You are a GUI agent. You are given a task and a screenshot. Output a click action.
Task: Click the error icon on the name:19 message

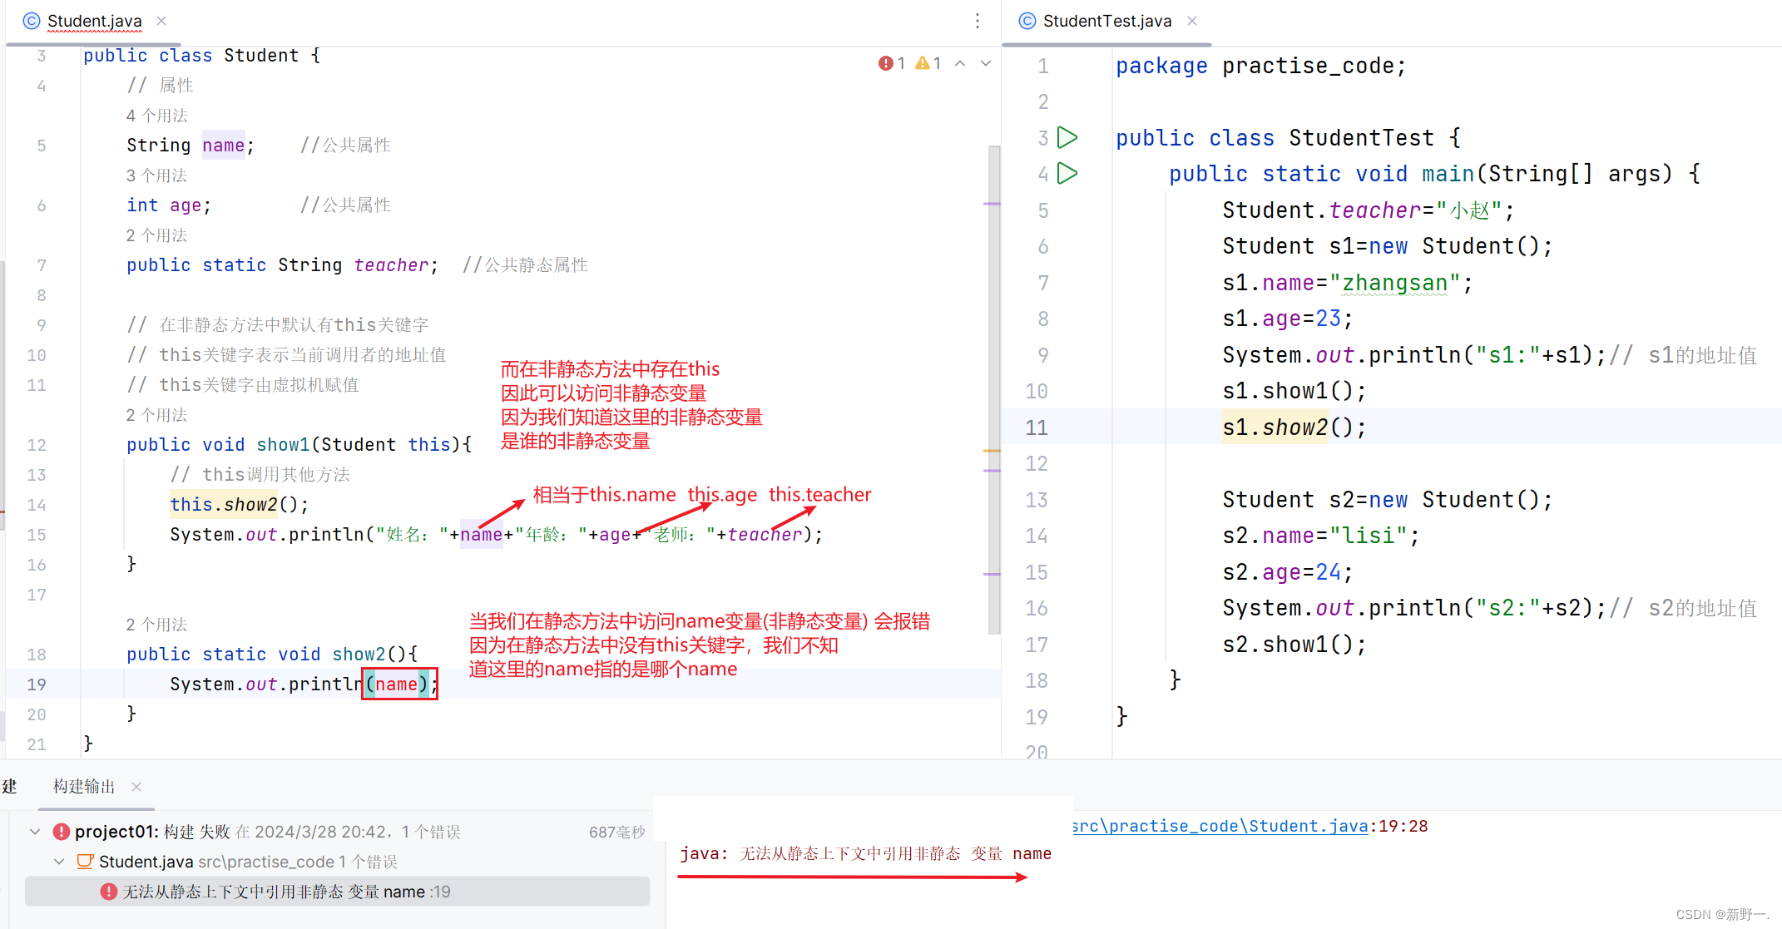[x=108, y=891]
